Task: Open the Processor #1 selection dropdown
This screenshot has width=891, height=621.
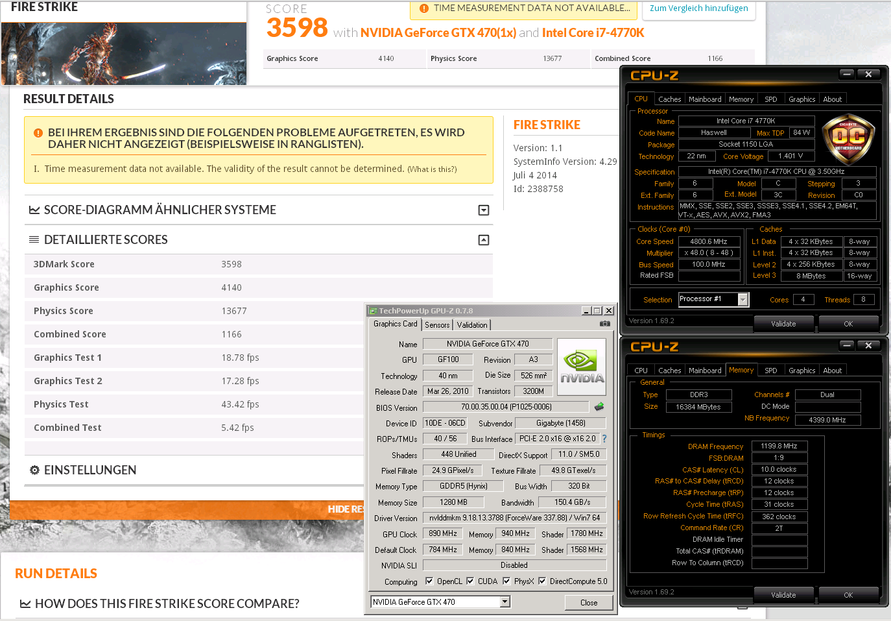Action: click(743, 299)
